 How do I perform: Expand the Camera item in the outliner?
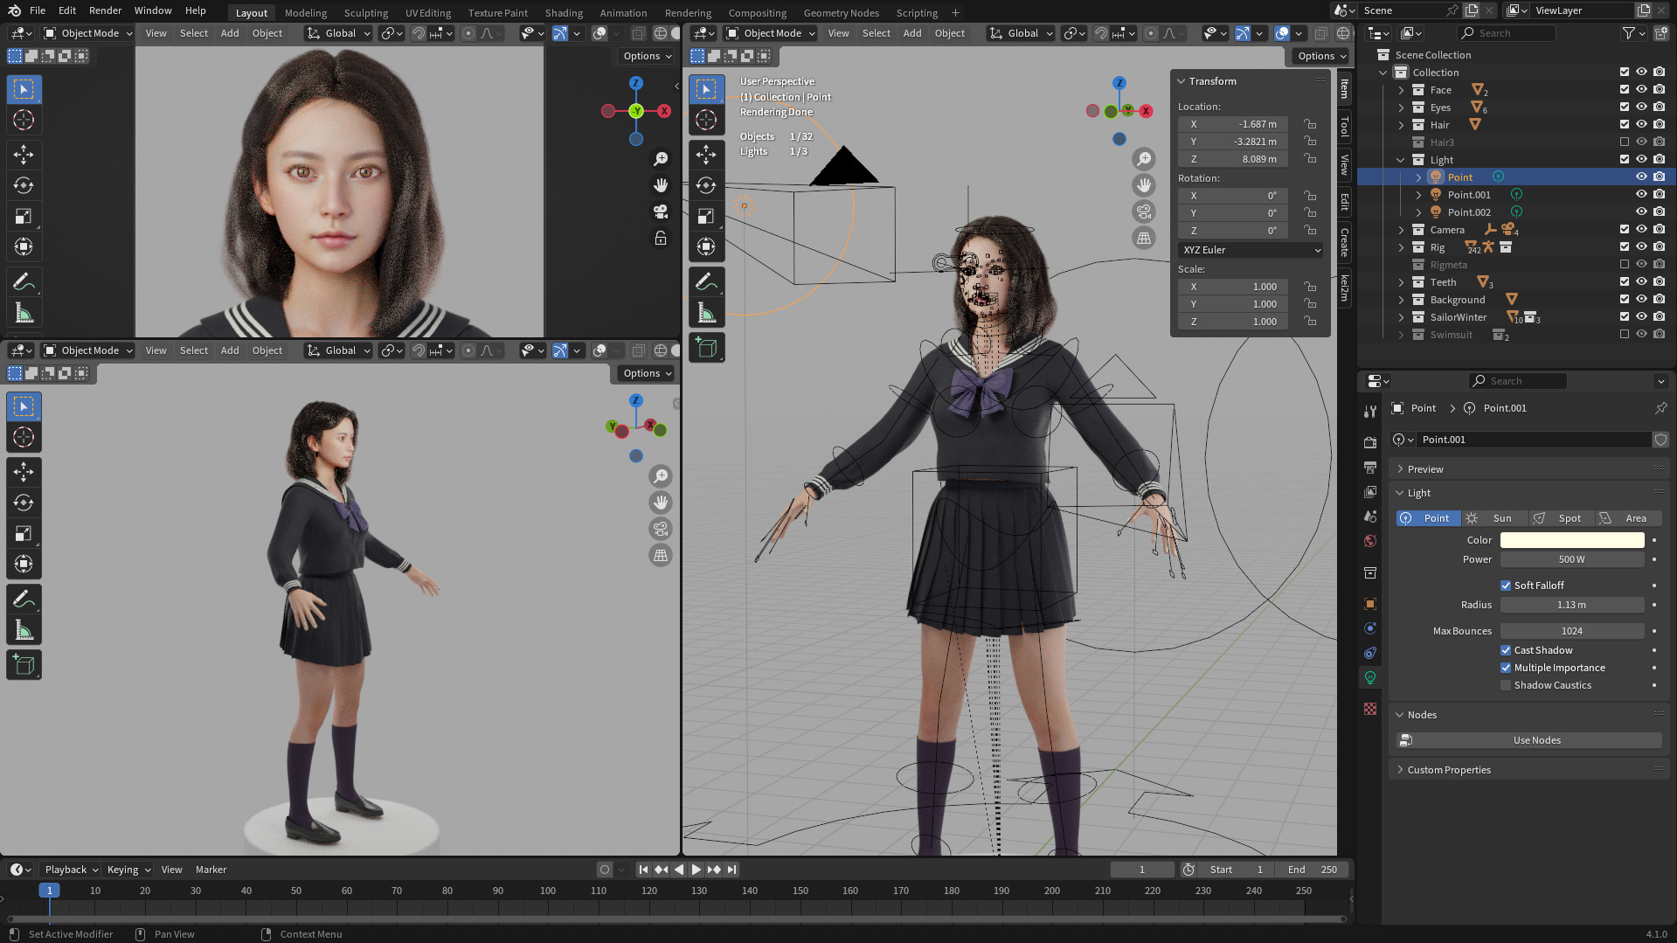click(x=1402, y=229)
